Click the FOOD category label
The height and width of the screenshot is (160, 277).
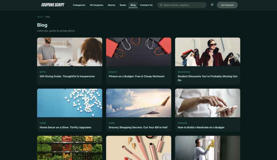click(112, 123)
